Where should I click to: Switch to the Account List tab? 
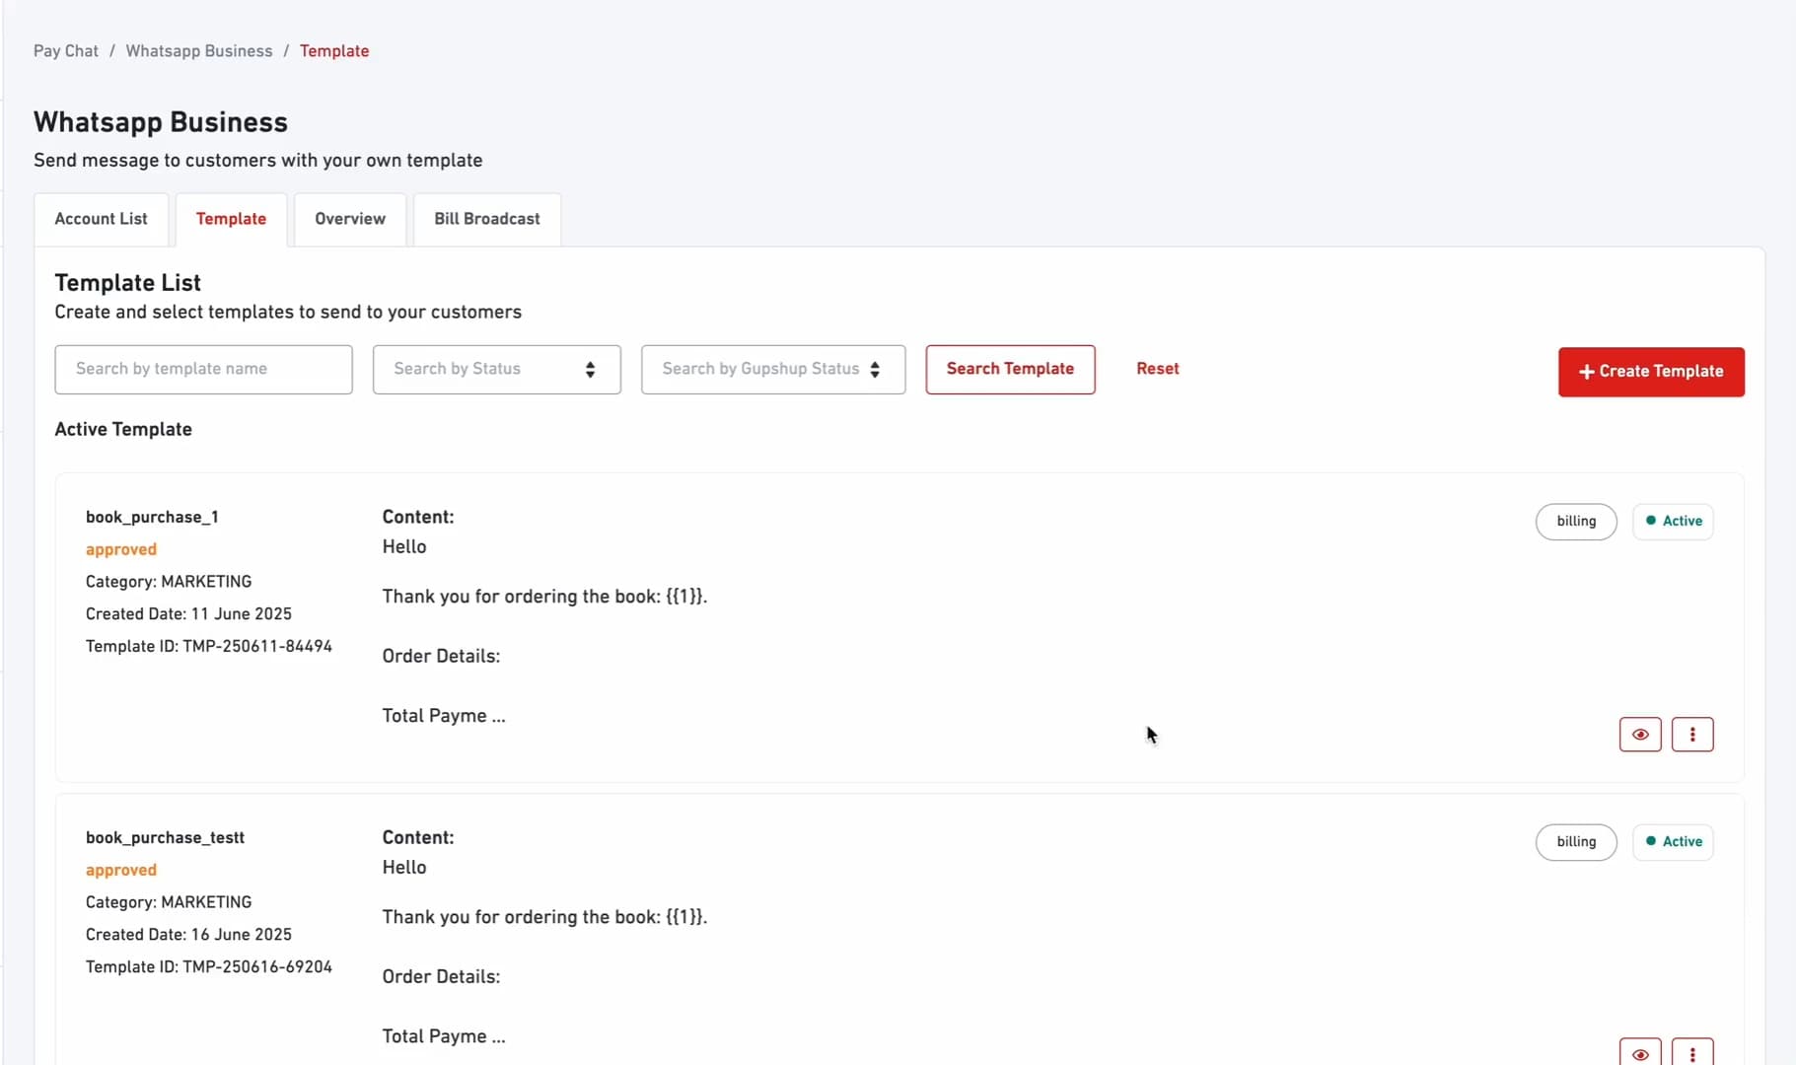102,219
